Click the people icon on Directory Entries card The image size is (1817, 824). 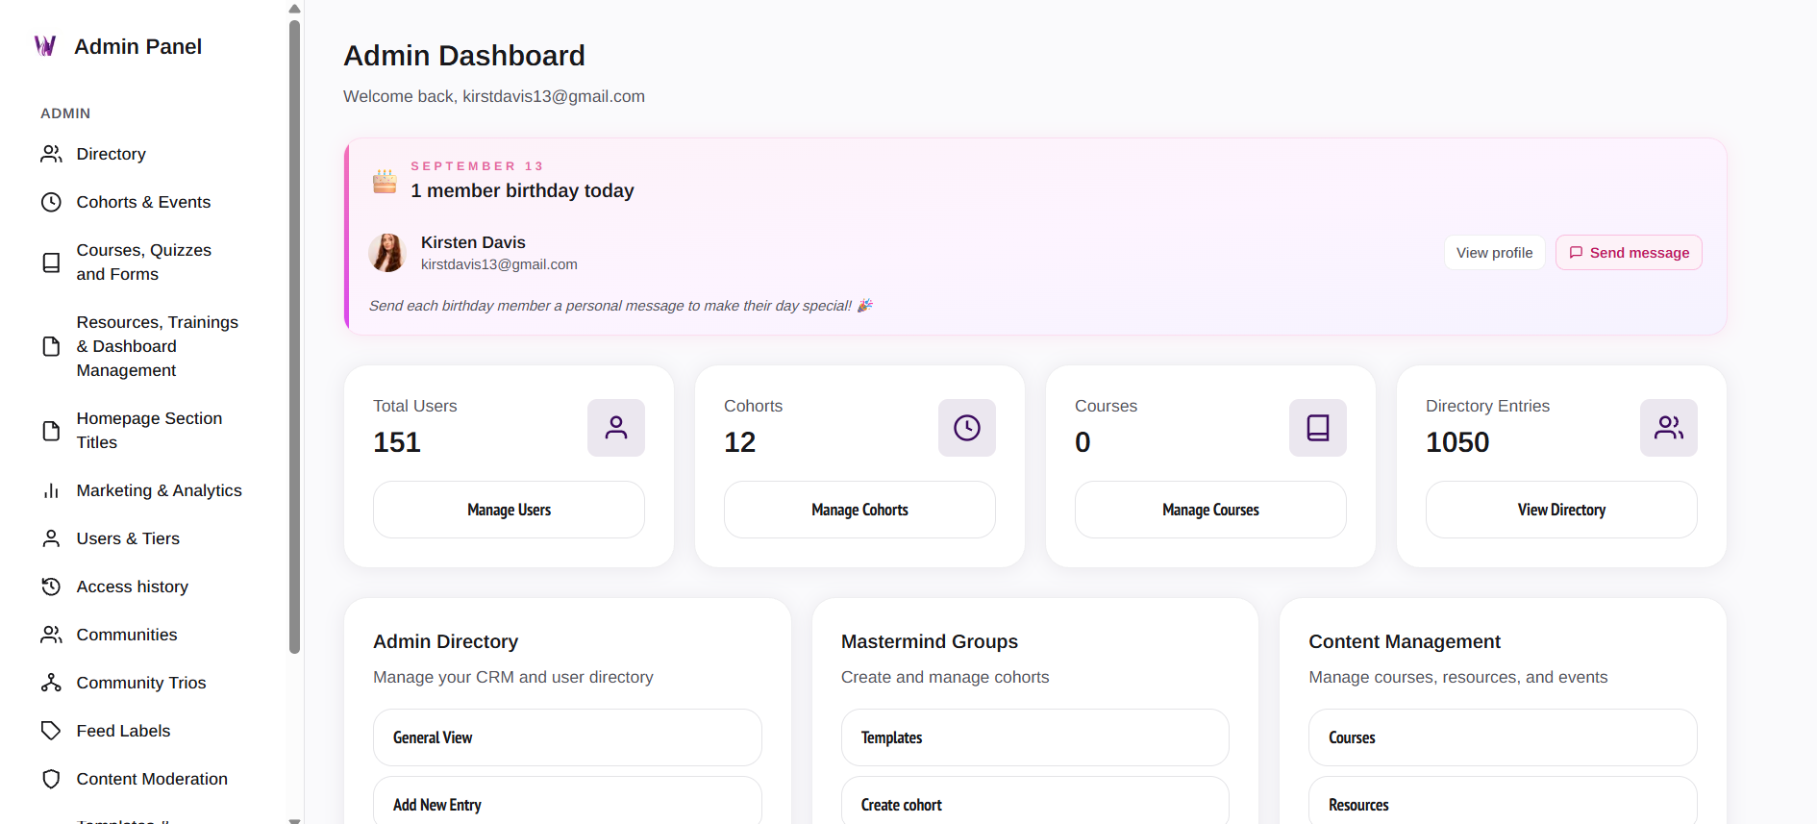[x=1669, y=428]
